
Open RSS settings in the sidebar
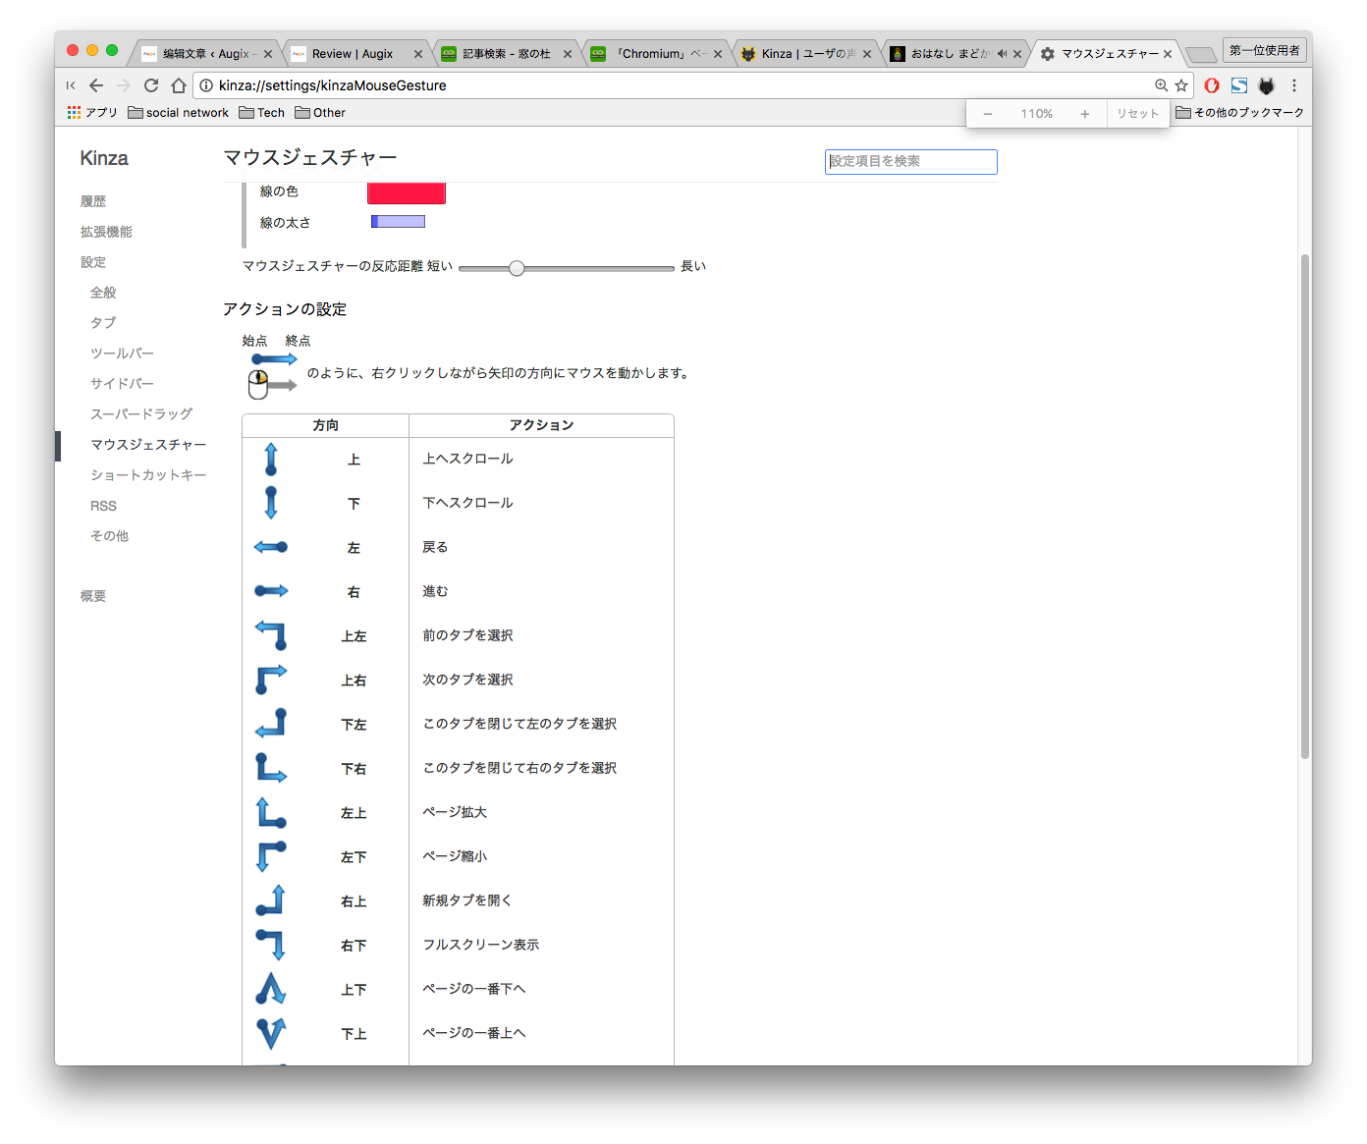103,506
